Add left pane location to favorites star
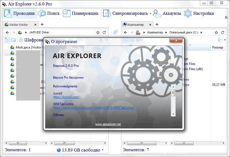 coord(98,33)
